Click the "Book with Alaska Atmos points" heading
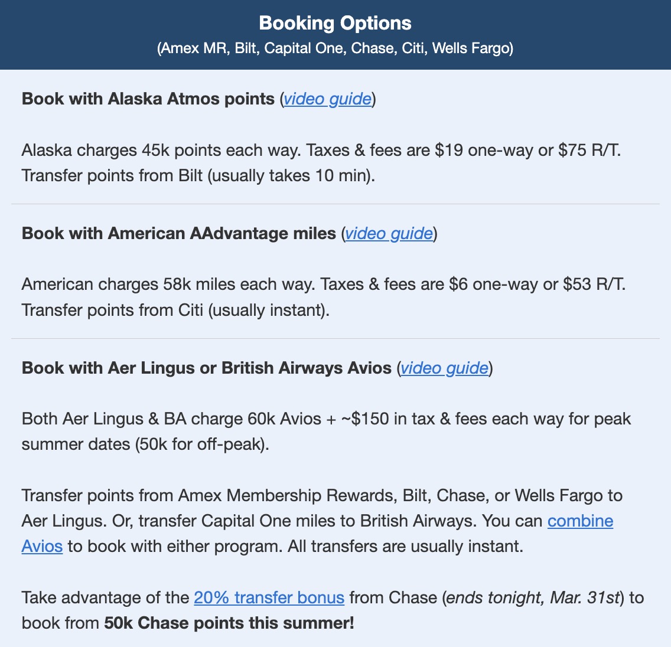The image size is (671, 647). [148, 99]
